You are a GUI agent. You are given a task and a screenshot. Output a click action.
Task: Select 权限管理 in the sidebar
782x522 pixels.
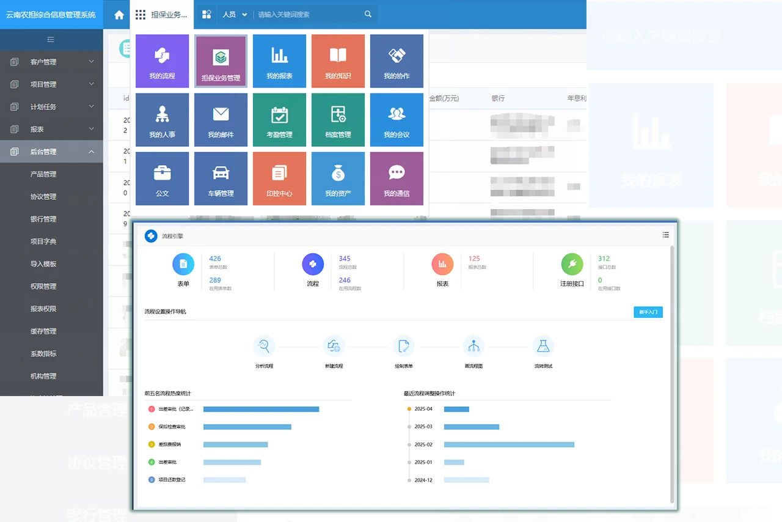43,286
